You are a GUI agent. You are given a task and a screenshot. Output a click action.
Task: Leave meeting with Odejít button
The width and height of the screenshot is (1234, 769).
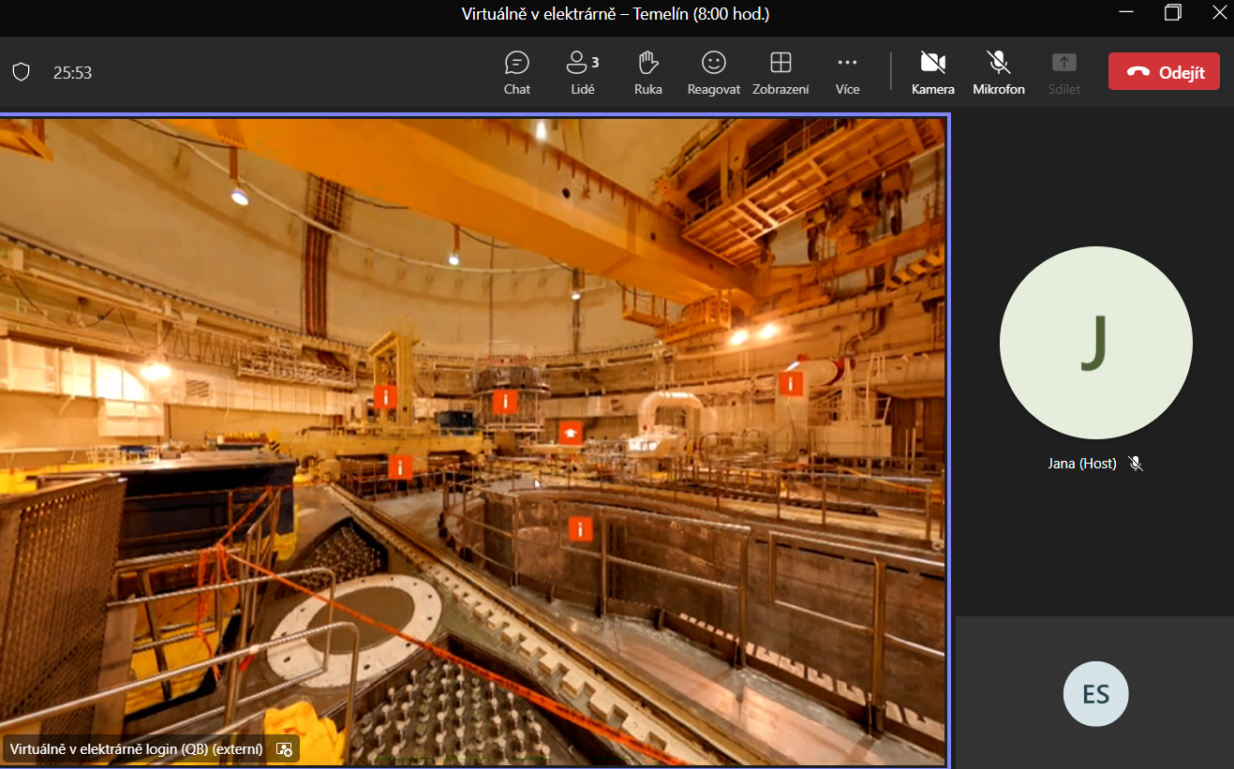1164,72
